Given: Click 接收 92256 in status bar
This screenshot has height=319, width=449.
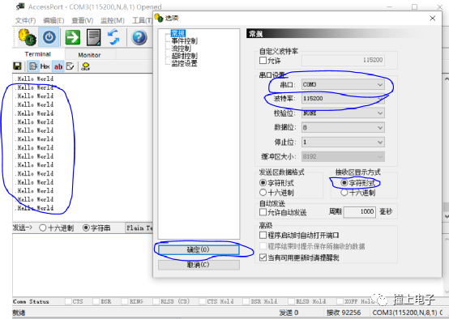Looking at the screenshot, I should pyautogui.click(x=344, y=313).
